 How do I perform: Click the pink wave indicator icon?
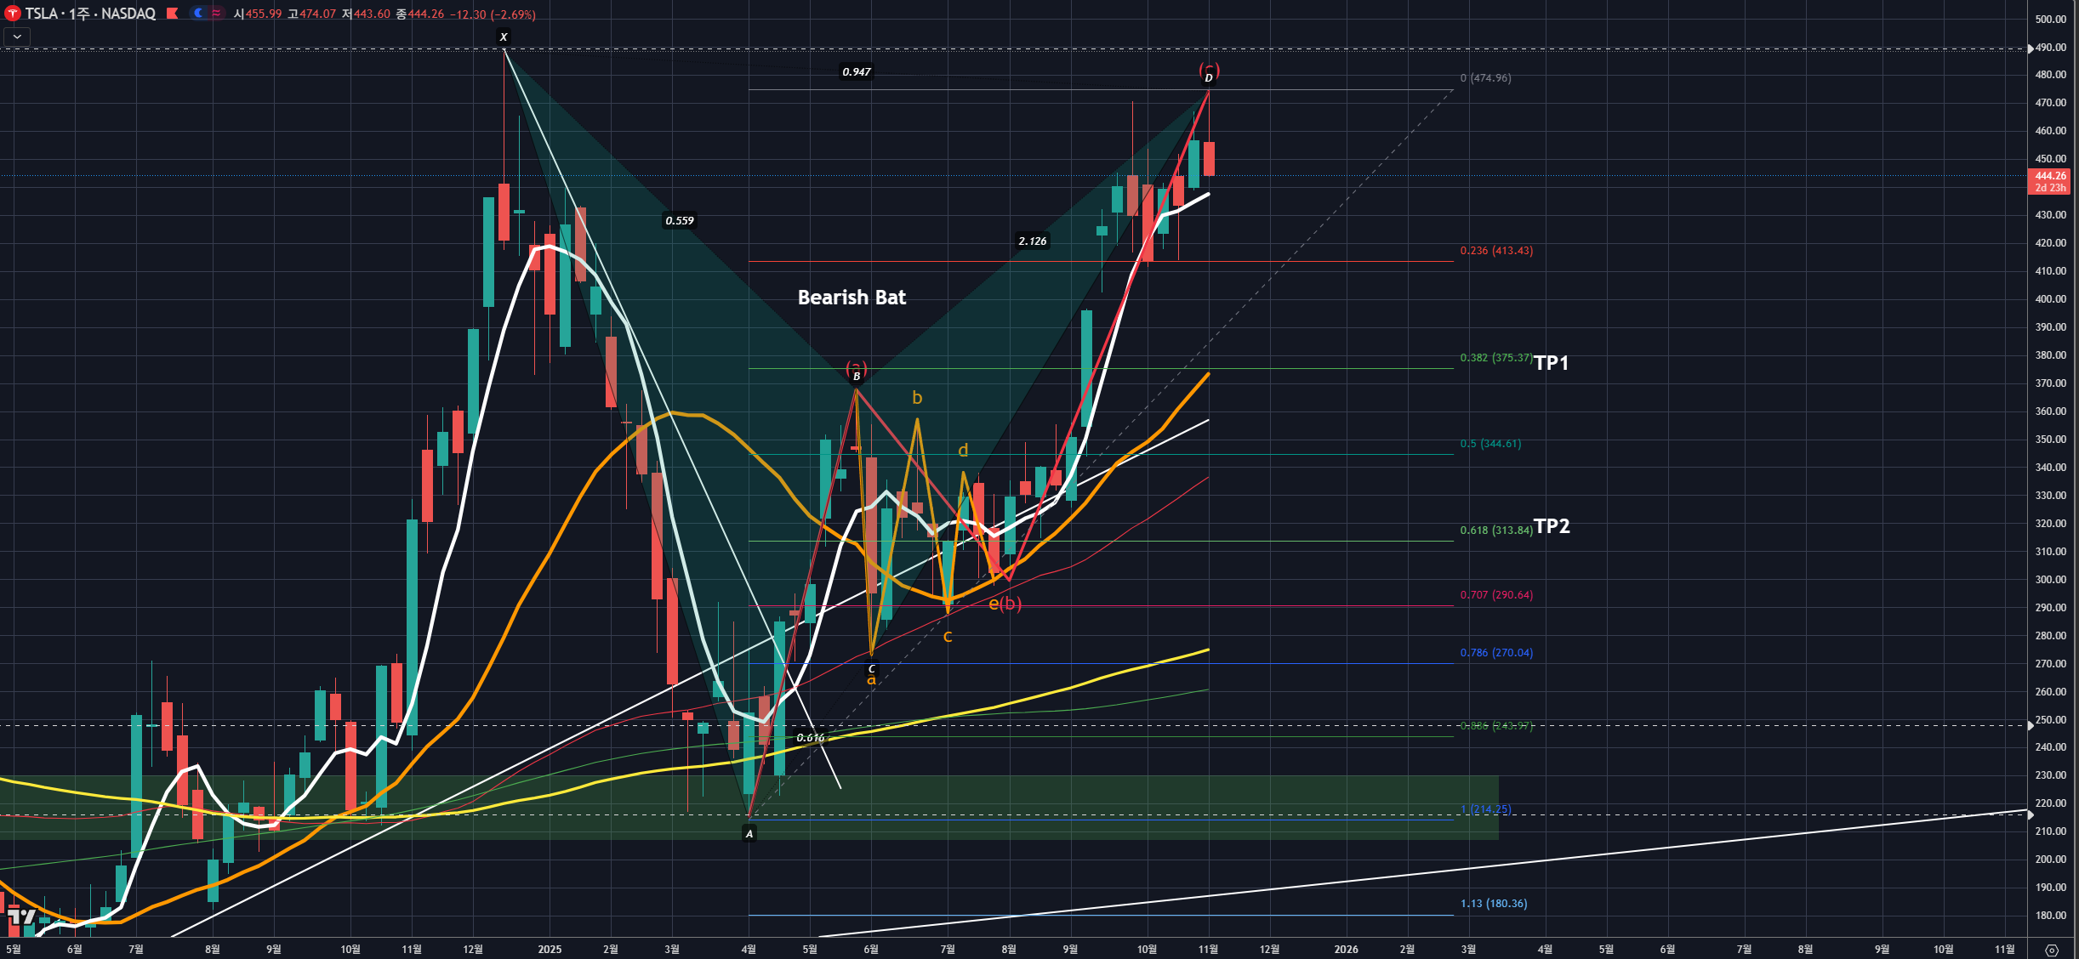[216, 14]
